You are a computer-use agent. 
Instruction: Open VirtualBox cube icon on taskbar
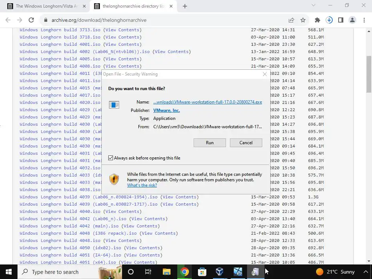tap(220, 272)
